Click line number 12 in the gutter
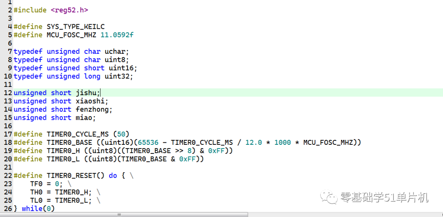The width and height of the screenshot is (443, 217). click(x=9, y=93)
